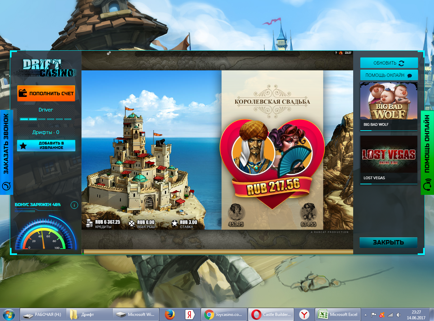Click the bonus info icon

[74, 205]
